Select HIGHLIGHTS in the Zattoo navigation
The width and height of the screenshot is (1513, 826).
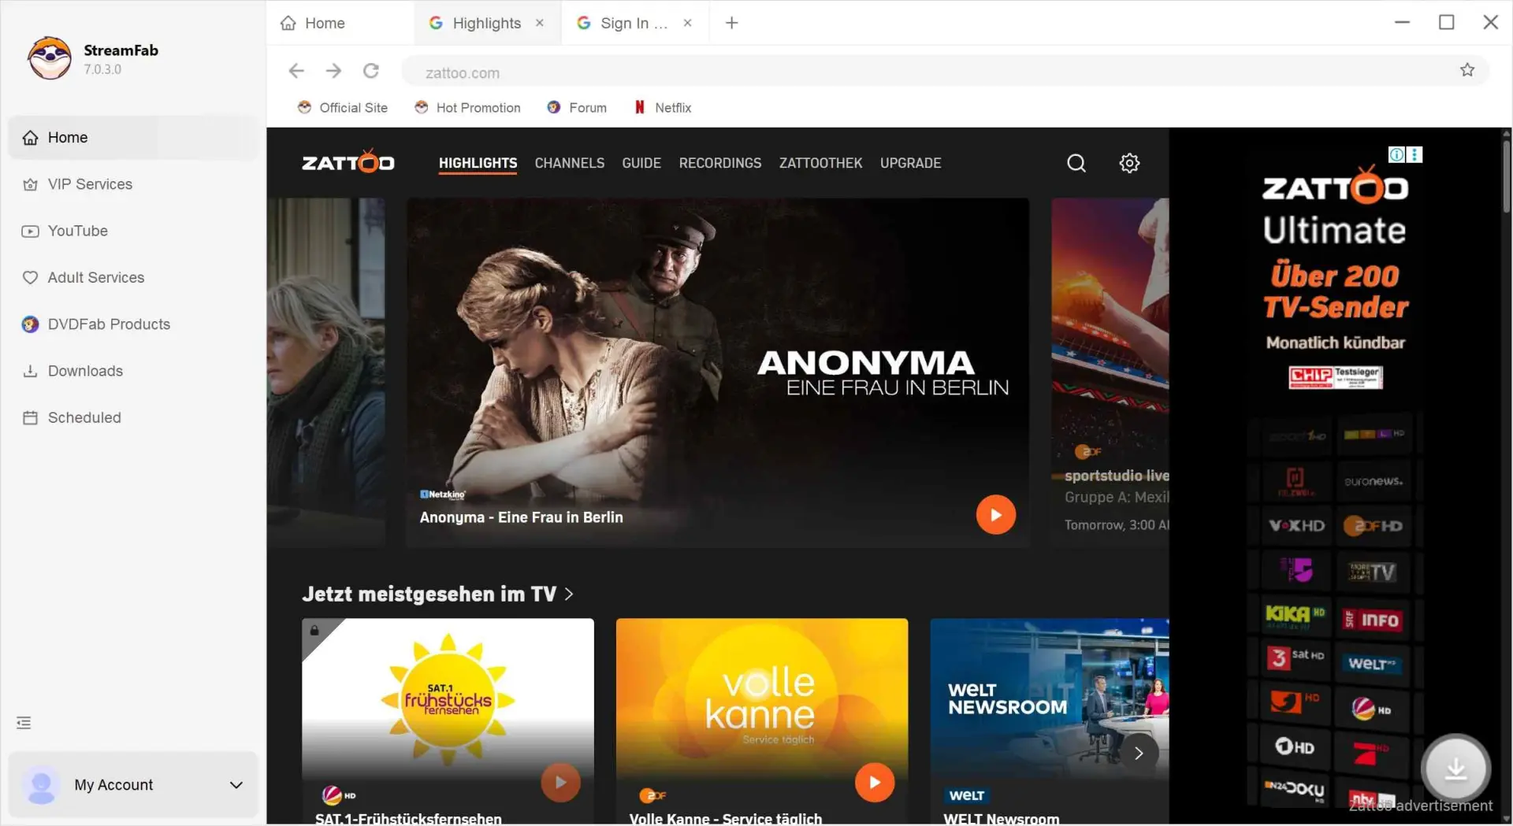click(x=478, y=163)
